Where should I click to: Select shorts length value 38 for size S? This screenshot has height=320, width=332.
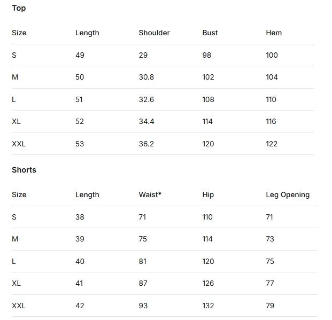pos(80,217)
